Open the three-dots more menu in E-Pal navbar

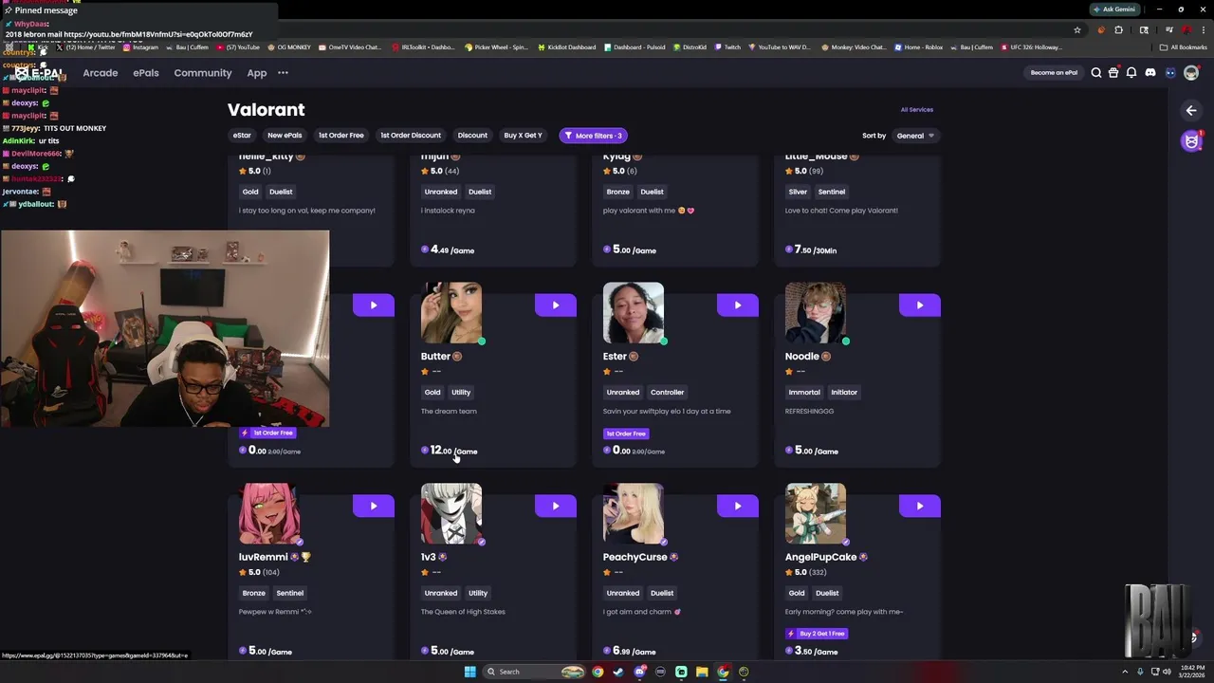pos(283,73)
